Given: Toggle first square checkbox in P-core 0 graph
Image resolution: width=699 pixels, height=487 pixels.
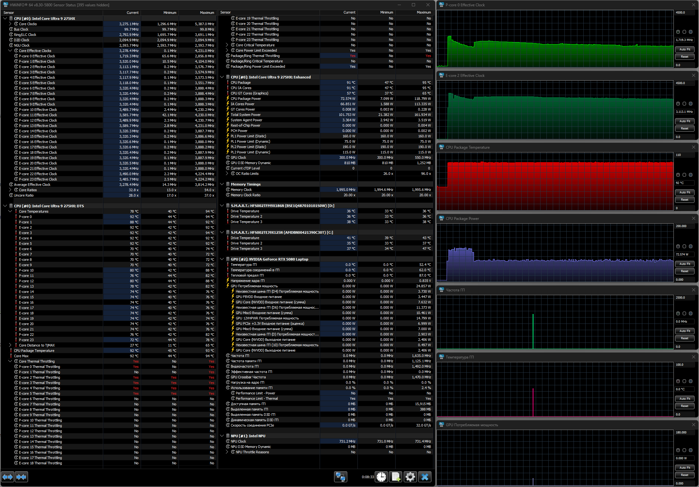Looking at the screenshot, I should point(678,32).
